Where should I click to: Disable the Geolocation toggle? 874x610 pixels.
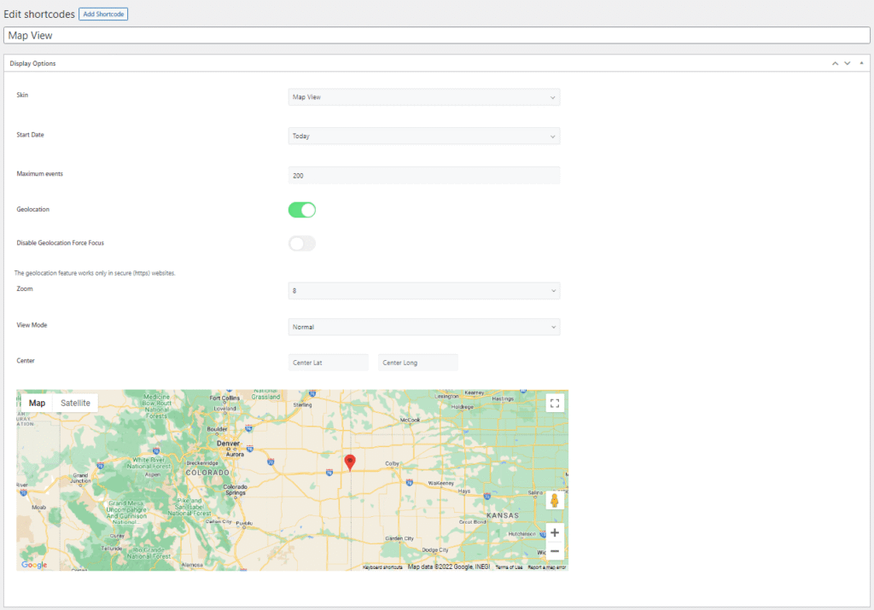coord(302,209)
